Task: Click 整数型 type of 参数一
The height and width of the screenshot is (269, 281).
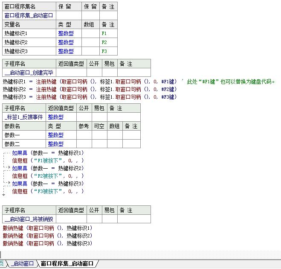Action: click(x=55, y=135)
